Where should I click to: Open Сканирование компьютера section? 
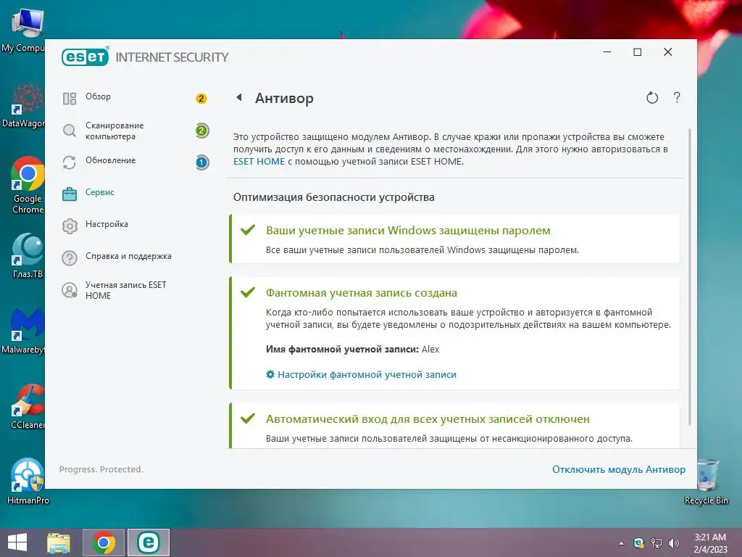[x=114, y=131]
